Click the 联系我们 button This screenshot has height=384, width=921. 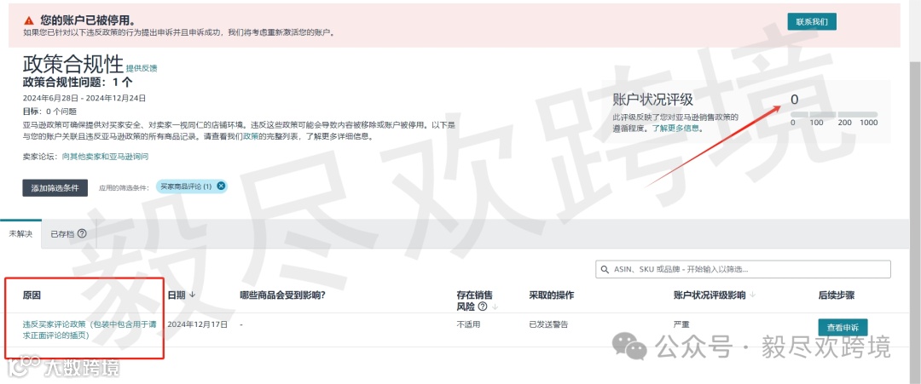click(812, 21)
